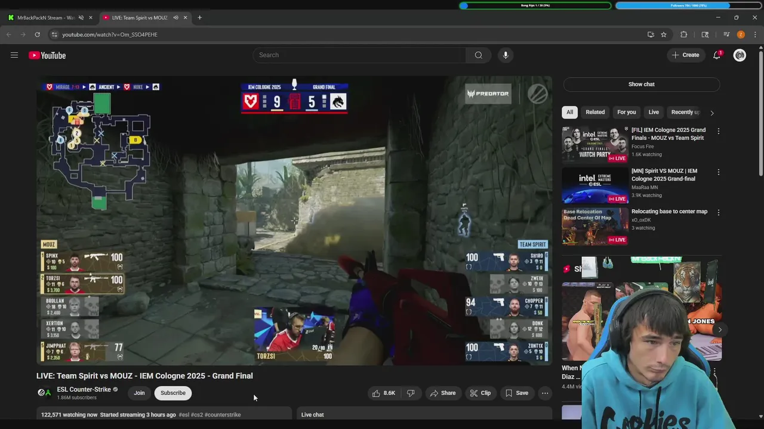Click the #counterstrike hashtag

click(x=223, y=415)
